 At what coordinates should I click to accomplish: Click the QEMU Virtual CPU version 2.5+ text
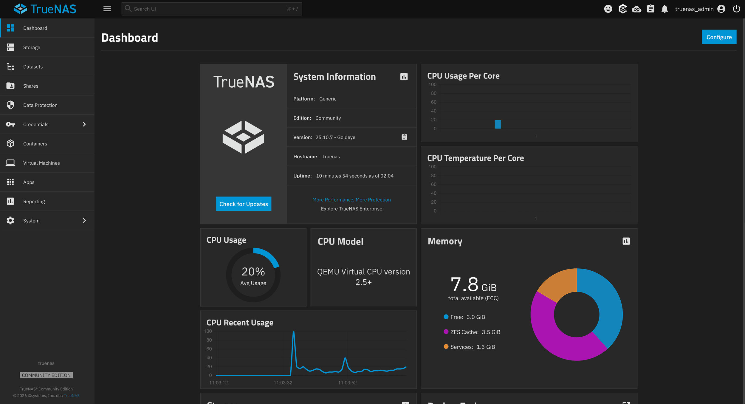(363, 277)
